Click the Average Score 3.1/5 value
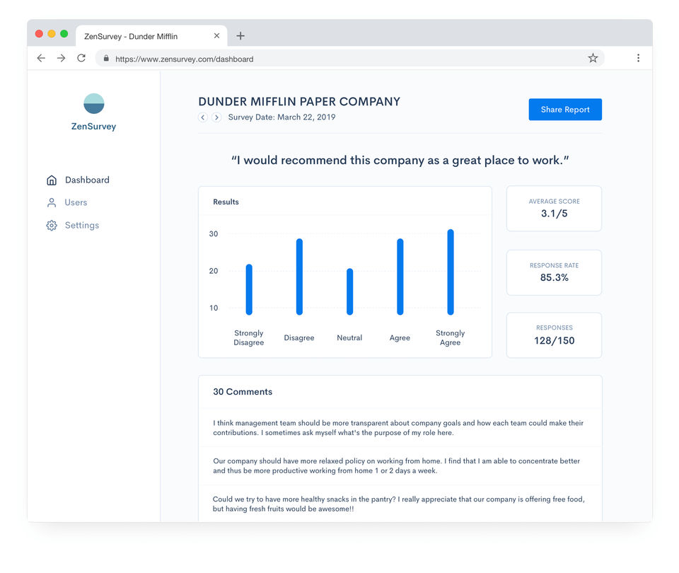The image size is (679, 573). (x=555, y=214)
